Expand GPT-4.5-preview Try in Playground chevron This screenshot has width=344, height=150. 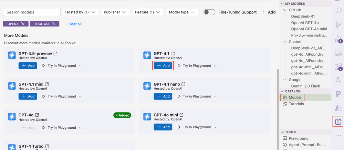(80, 66)
